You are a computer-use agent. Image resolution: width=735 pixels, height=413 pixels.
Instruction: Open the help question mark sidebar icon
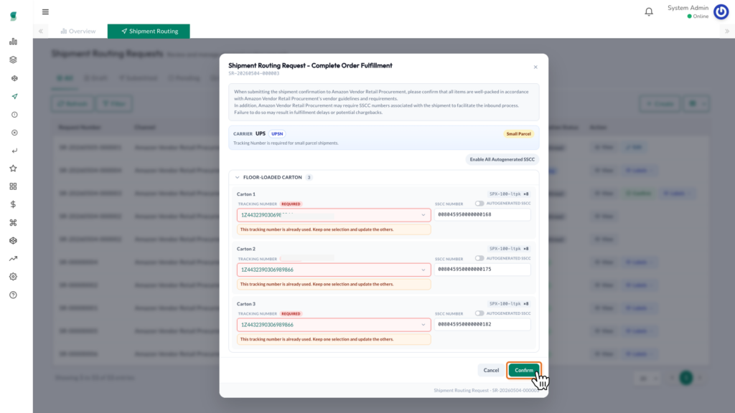(x=13, y=295)
